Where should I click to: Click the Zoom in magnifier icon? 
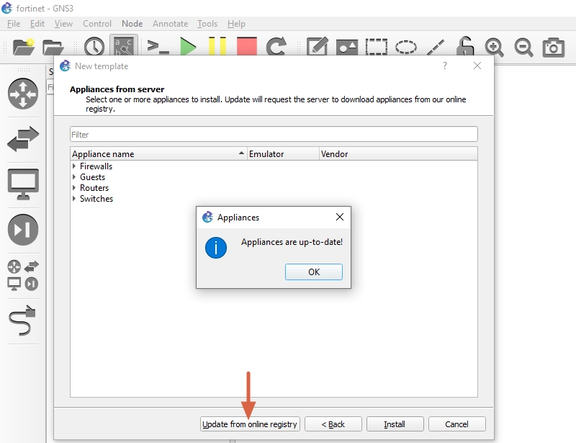point(494,48)
